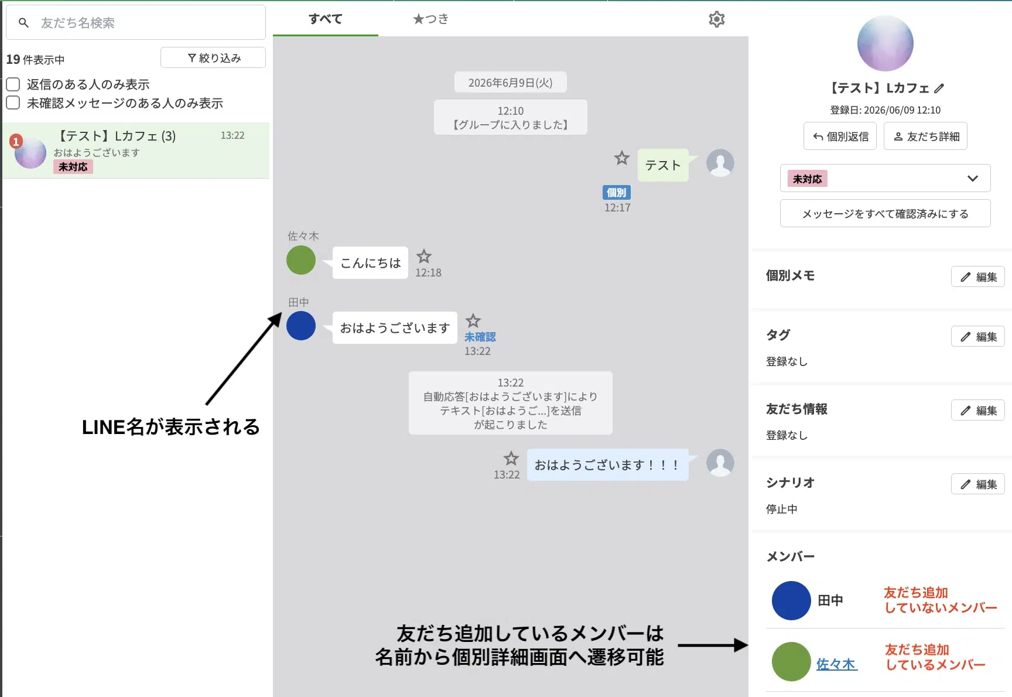Screen dimensions: 1012x697
Task: Click 佐々木's avatar in the member list
Action: tap(791, 661)
